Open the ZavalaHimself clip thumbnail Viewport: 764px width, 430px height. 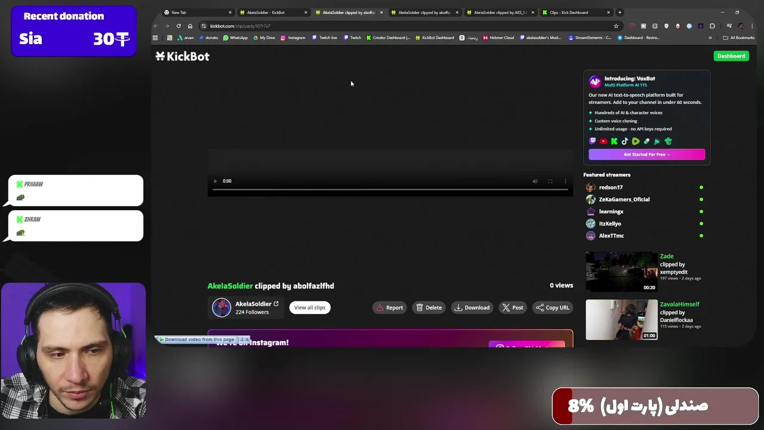(x=621, y=320)
